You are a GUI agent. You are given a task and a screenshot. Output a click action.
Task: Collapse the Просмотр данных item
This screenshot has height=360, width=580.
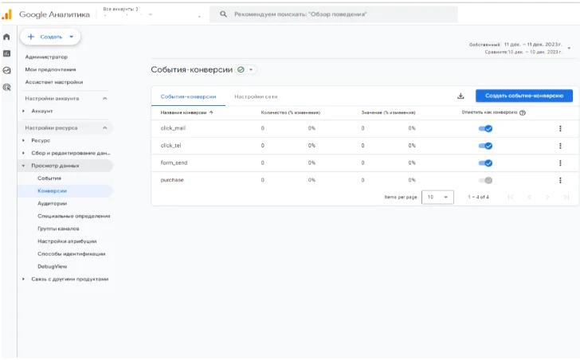coord(23,166)
